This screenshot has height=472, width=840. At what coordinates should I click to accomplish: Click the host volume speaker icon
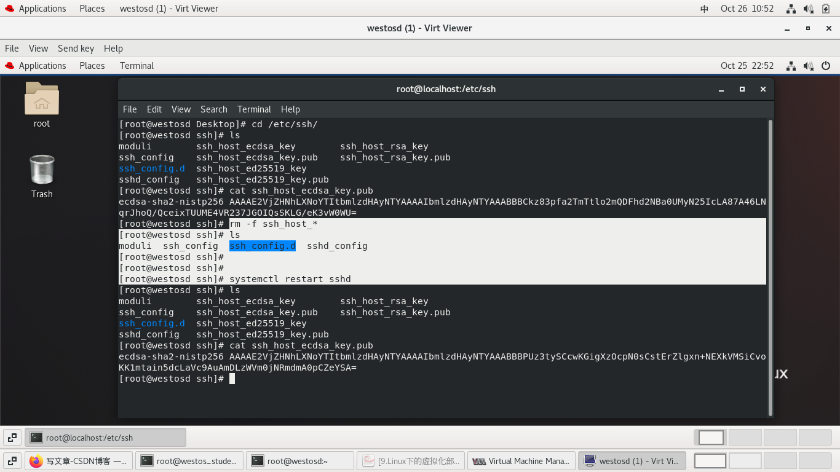809,9
